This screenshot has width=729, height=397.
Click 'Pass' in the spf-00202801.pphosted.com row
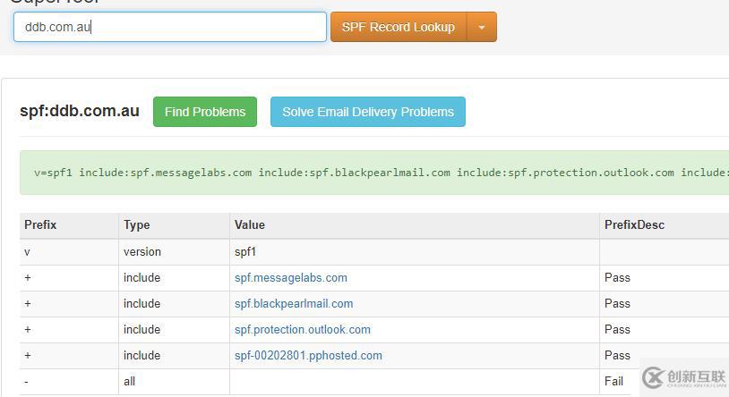point(617,356)
